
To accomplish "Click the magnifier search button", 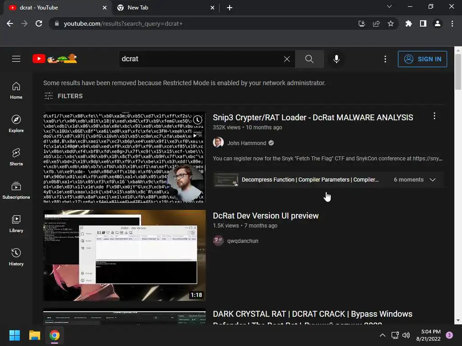I will point(310,59).
